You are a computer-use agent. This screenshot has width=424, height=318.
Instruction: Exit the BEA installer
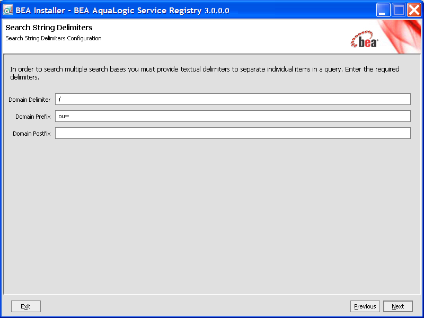(x=26, y=306)
